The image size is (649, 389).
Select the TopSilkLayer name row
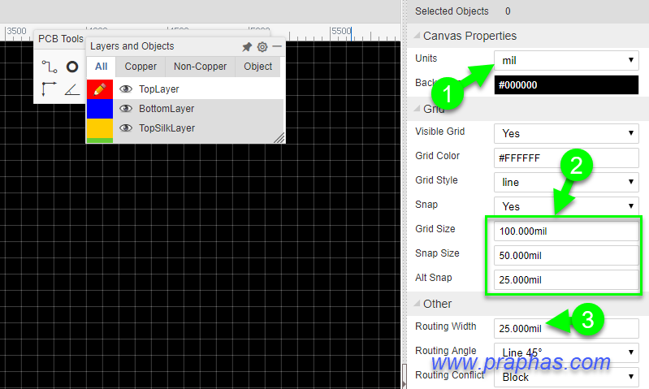pyautogui.click(x=167, y=128)
